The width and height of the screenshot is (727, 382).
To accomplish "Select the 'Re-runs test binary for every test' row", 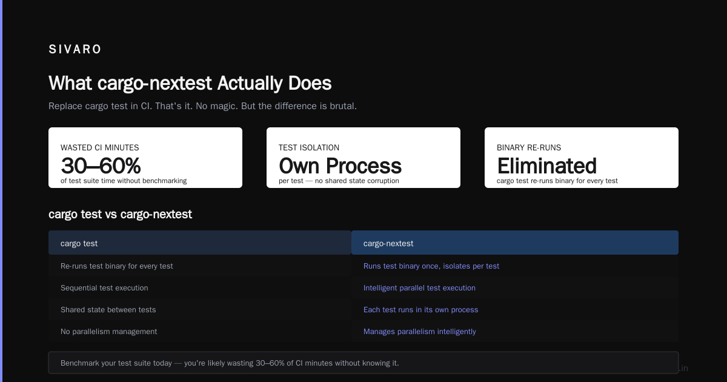I will [x=200, y=266].
